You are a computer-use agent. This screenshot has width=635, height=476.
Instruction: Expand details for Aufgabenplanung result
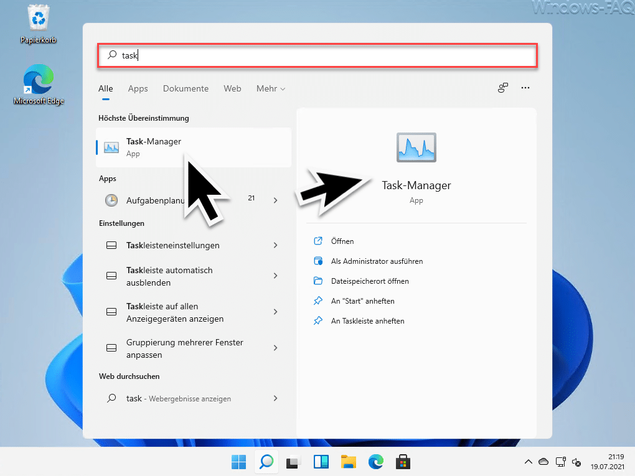(275, 200)
